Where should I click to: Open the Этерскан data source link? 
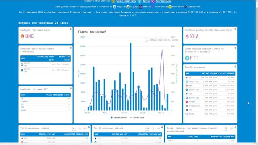121,7
